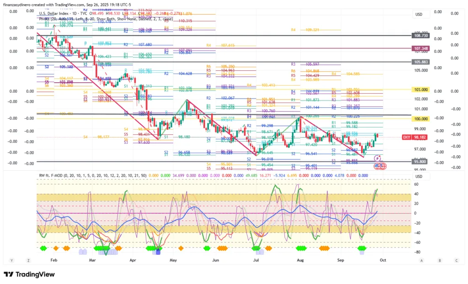
Task: Open the USD currency selector on indicator pane
Action: [x=418, y=177]
